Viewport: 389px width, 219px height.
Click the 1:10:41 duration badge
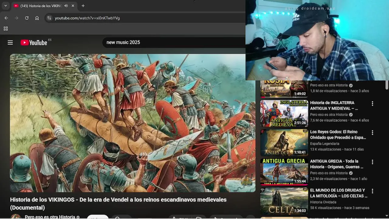point(300,152)
